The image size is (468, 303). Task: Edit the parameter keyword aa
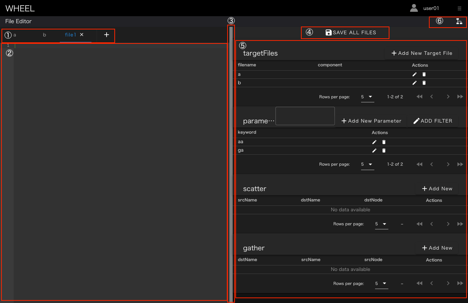click(374, 142)
